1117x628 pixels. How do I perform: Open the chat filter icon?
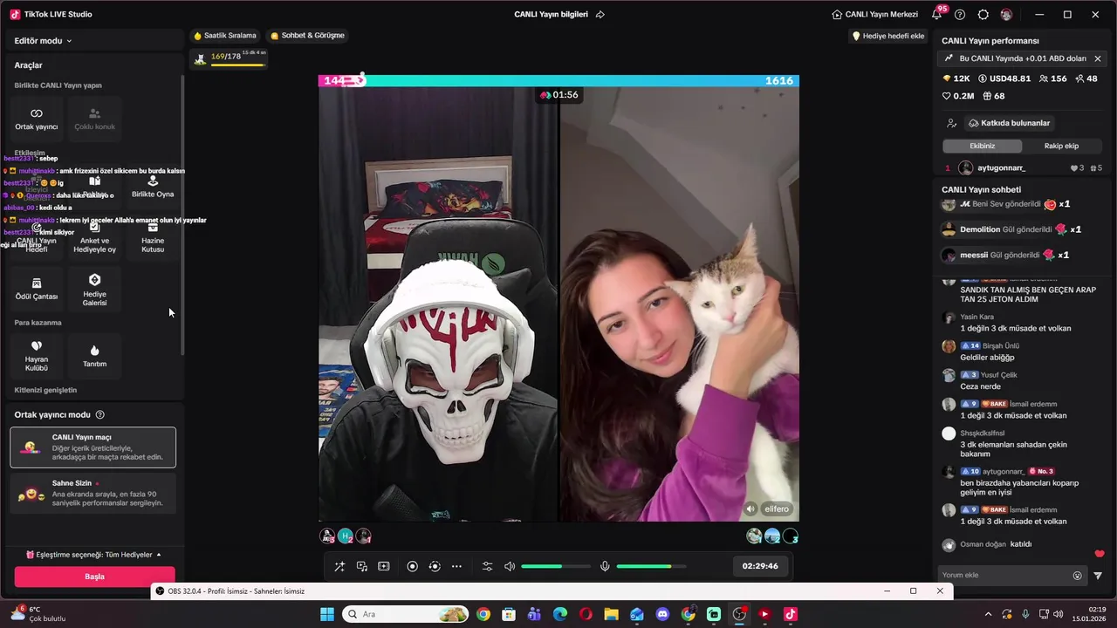(1098, 576)
